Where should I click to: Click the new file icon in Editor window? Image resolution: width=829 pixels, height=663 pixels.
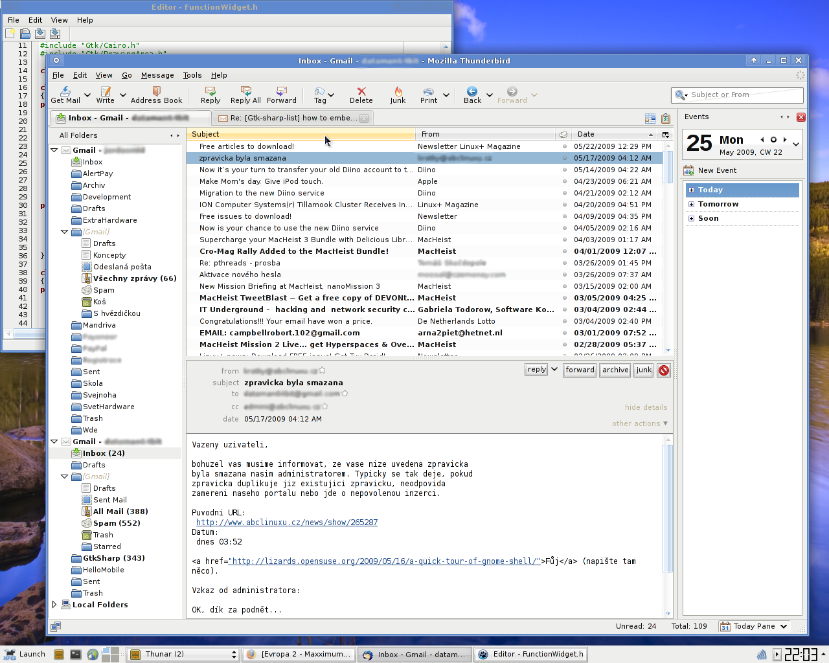(10, 33)
